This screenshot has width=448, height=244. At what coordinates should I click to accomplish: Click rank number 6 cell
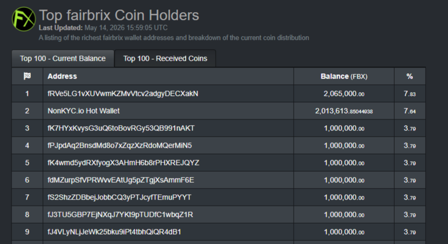click(27, 180)
